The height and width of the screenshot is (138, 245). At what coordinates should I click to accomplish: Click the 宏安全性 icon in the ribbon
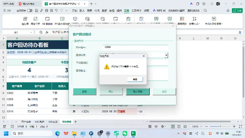(x=36, y=21)
